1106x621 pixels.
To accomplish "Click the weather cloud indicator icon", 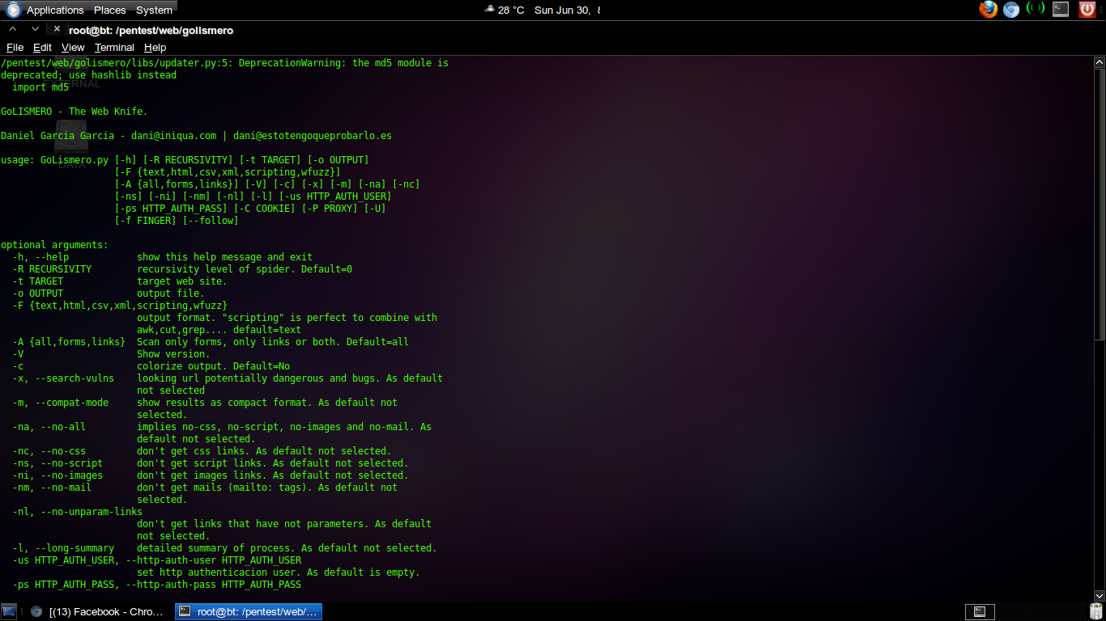I will (489, 10).
